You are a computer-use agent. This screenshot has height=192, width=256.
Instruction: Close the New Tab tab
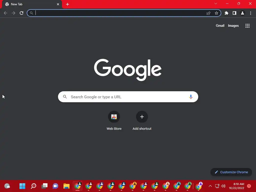coord(58,4)
